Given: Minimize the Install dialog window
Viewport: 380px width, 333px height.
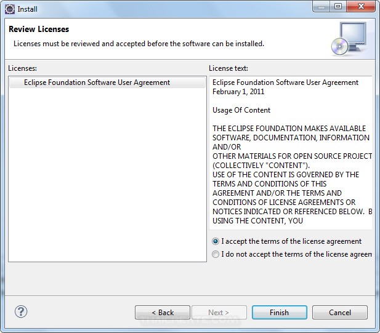Looking at the screenshot, I should pyautogui.click(x=321, y=7).
